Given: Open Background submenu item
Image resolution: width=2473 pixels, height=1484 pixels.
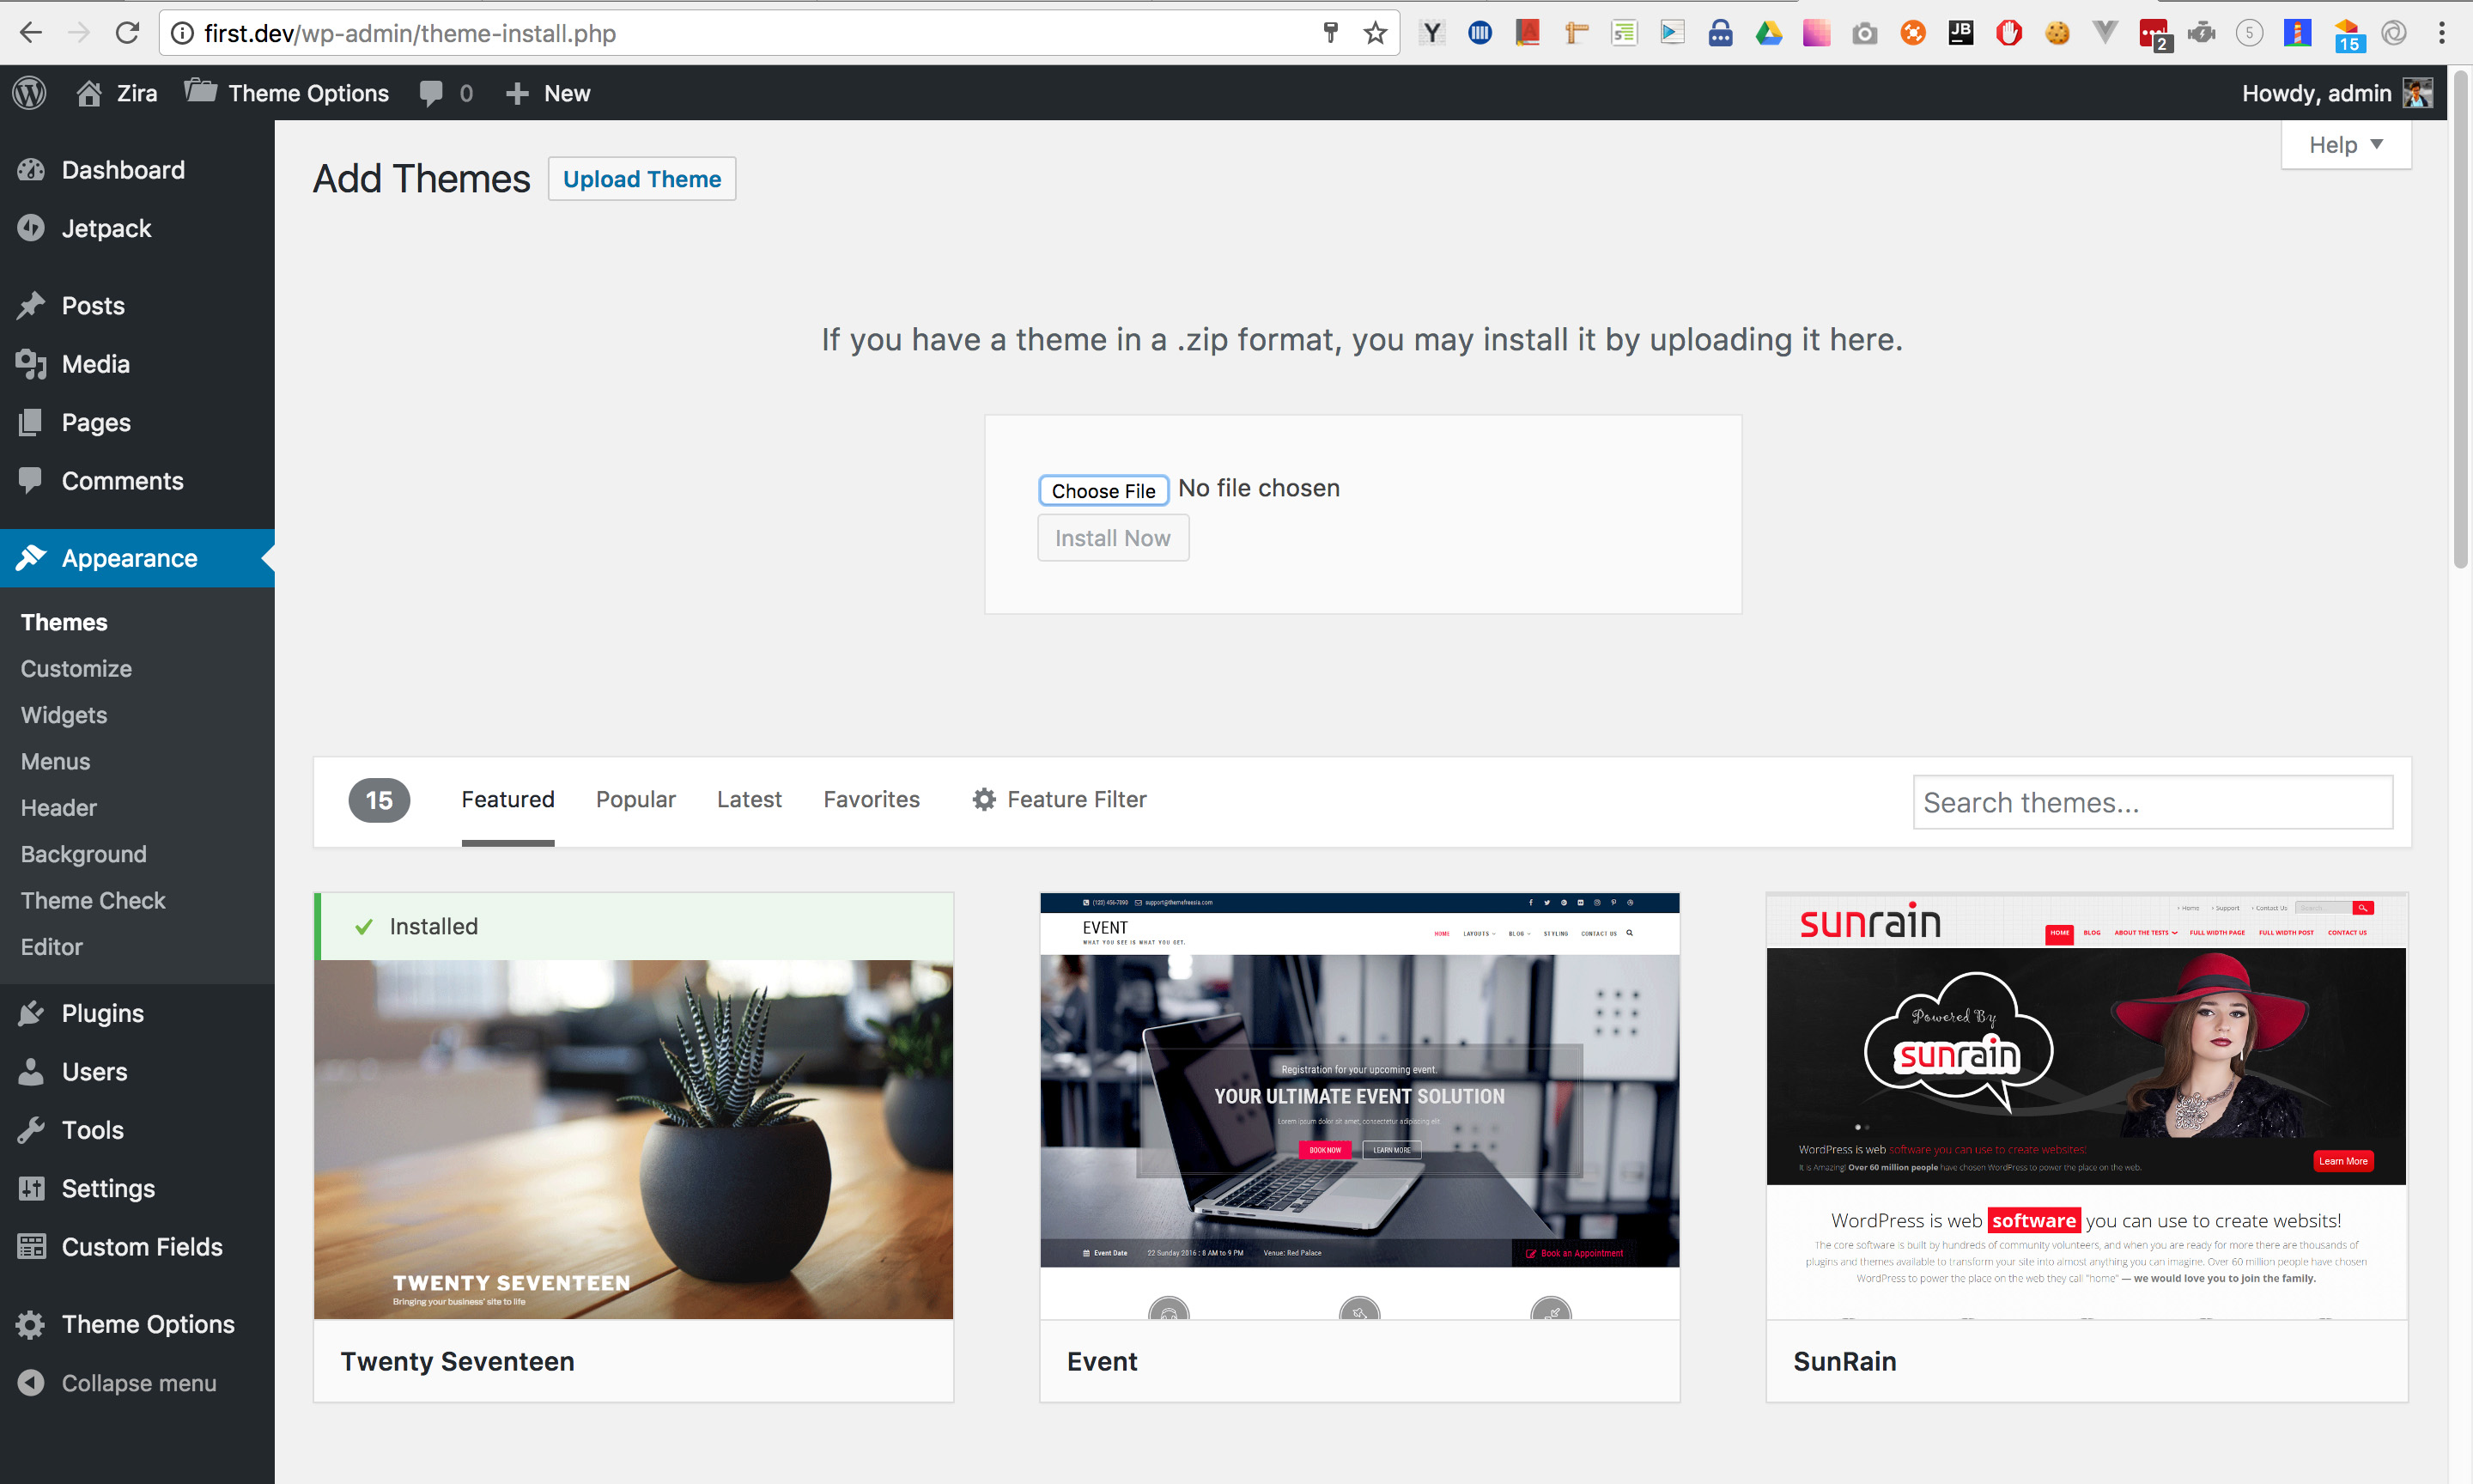Looking at the screenshot, I should 84,854.
